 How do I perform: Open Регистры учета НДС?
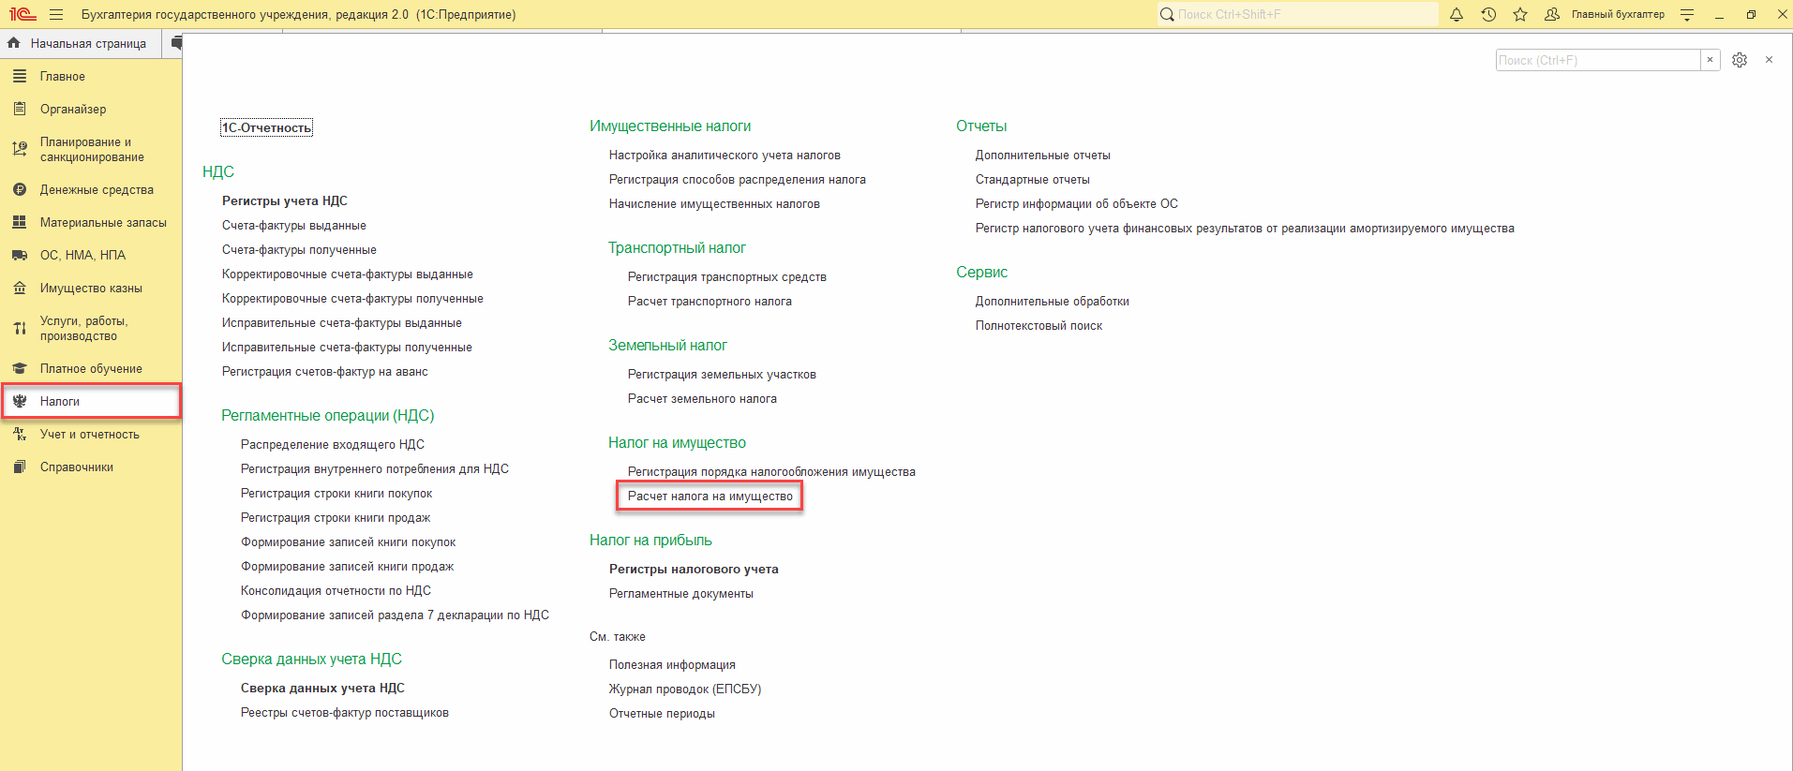tap(285, 200)
